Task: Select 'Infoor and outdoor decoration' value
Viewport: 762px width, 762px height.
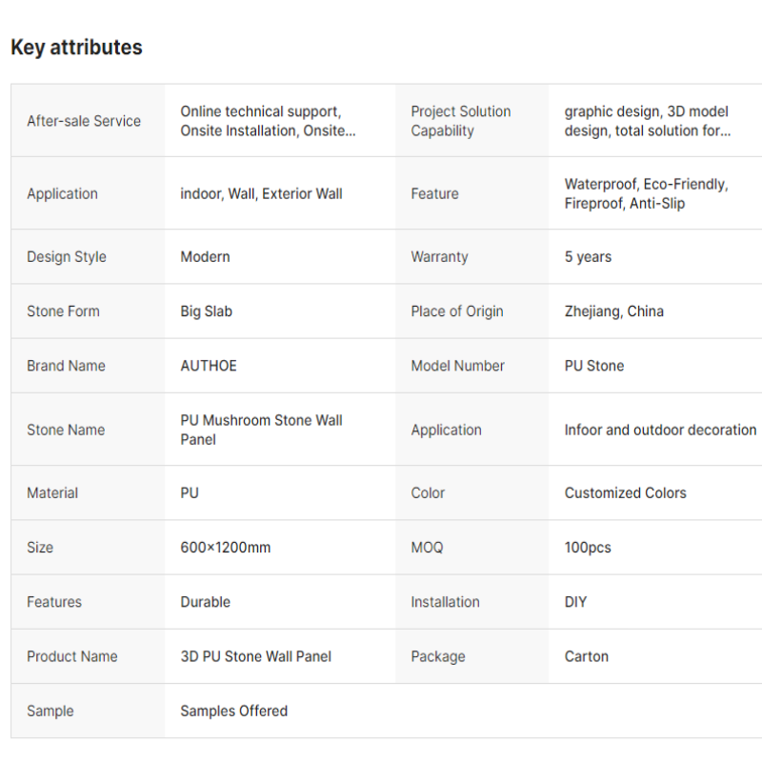Action: click(x=660, y=430)
